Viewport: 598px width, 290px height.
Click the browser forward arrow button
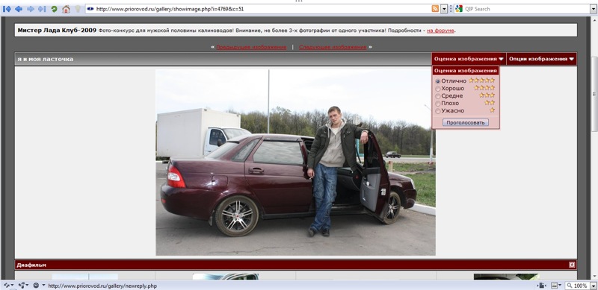(31, 9)
